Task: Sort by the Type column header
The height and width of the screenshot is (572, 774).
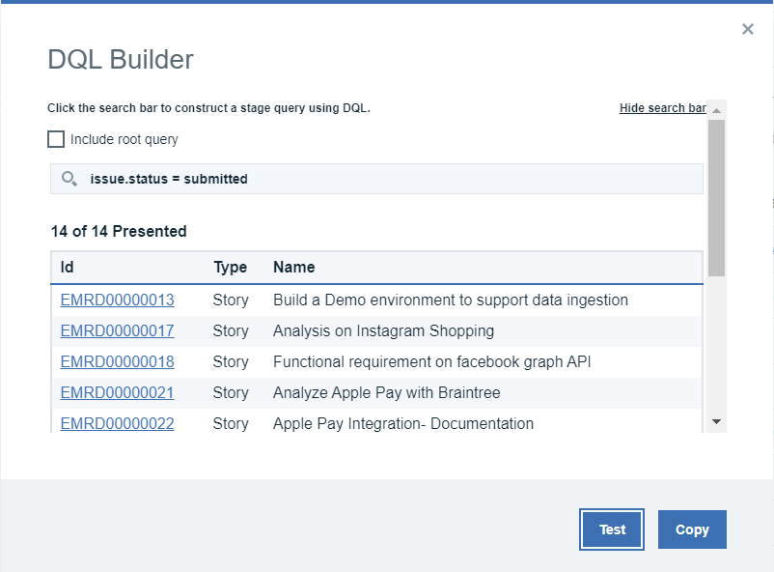Action: [x=231, y=267]
